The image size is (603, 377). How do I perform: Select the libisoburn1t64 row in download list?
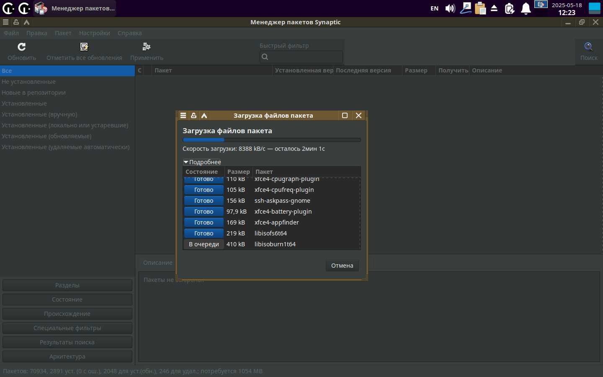[x=275, y=244]
